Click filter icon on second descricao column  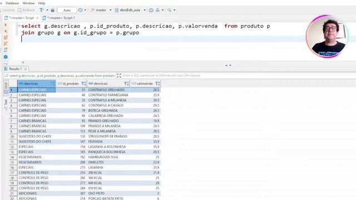point(126,83)
